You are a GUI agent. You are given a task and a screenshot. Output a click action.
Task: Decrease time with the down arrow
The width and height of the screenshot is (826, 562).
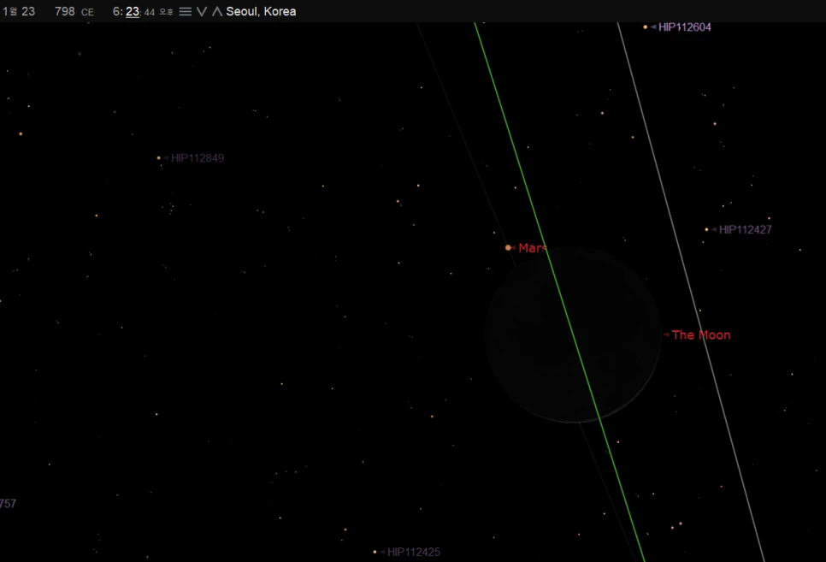(x=201, y=12)
